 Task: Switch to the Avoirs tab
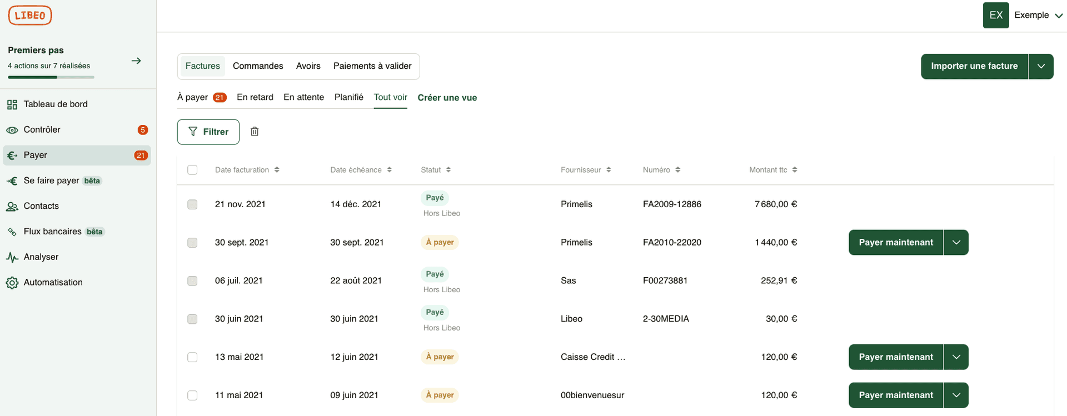point(308,66)
